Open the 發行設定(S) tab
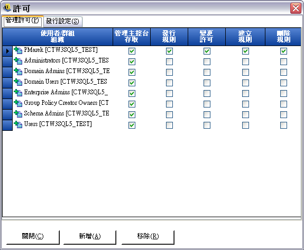 point(63,21)
